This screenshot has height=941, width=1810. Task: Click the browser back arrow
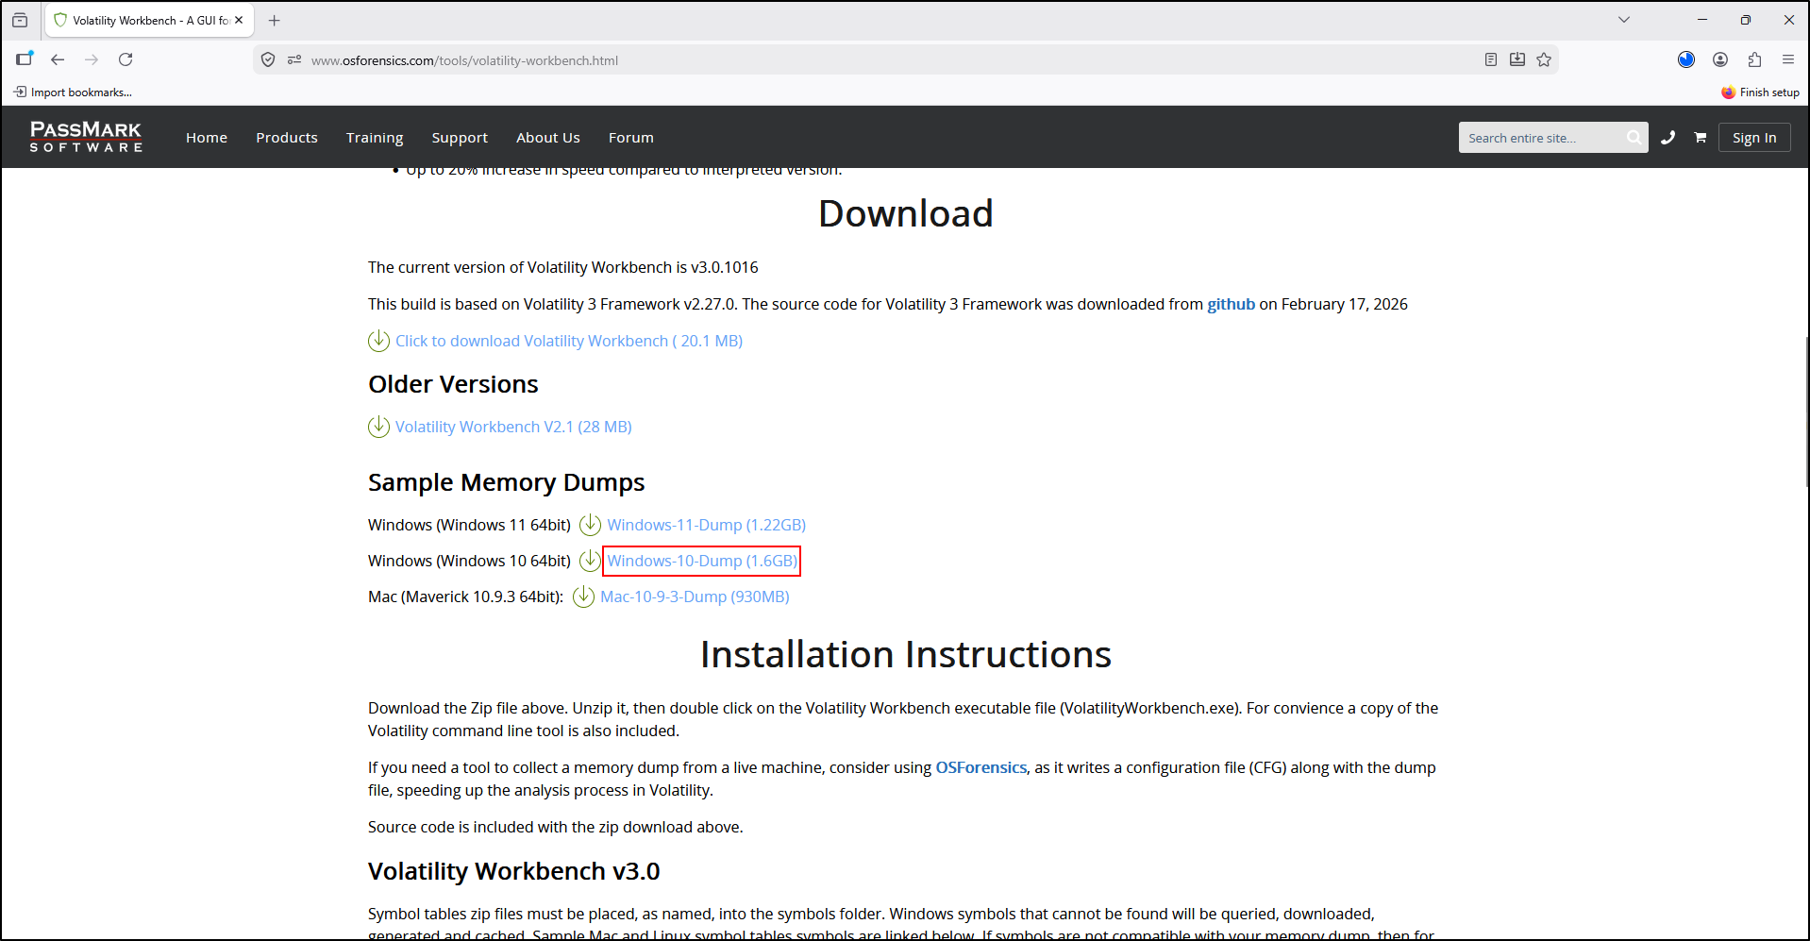(58, 59)
